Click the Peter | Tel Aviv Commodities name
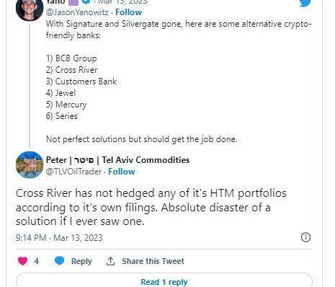This screenshot has width=335, height=287. [x=117, y=160]
